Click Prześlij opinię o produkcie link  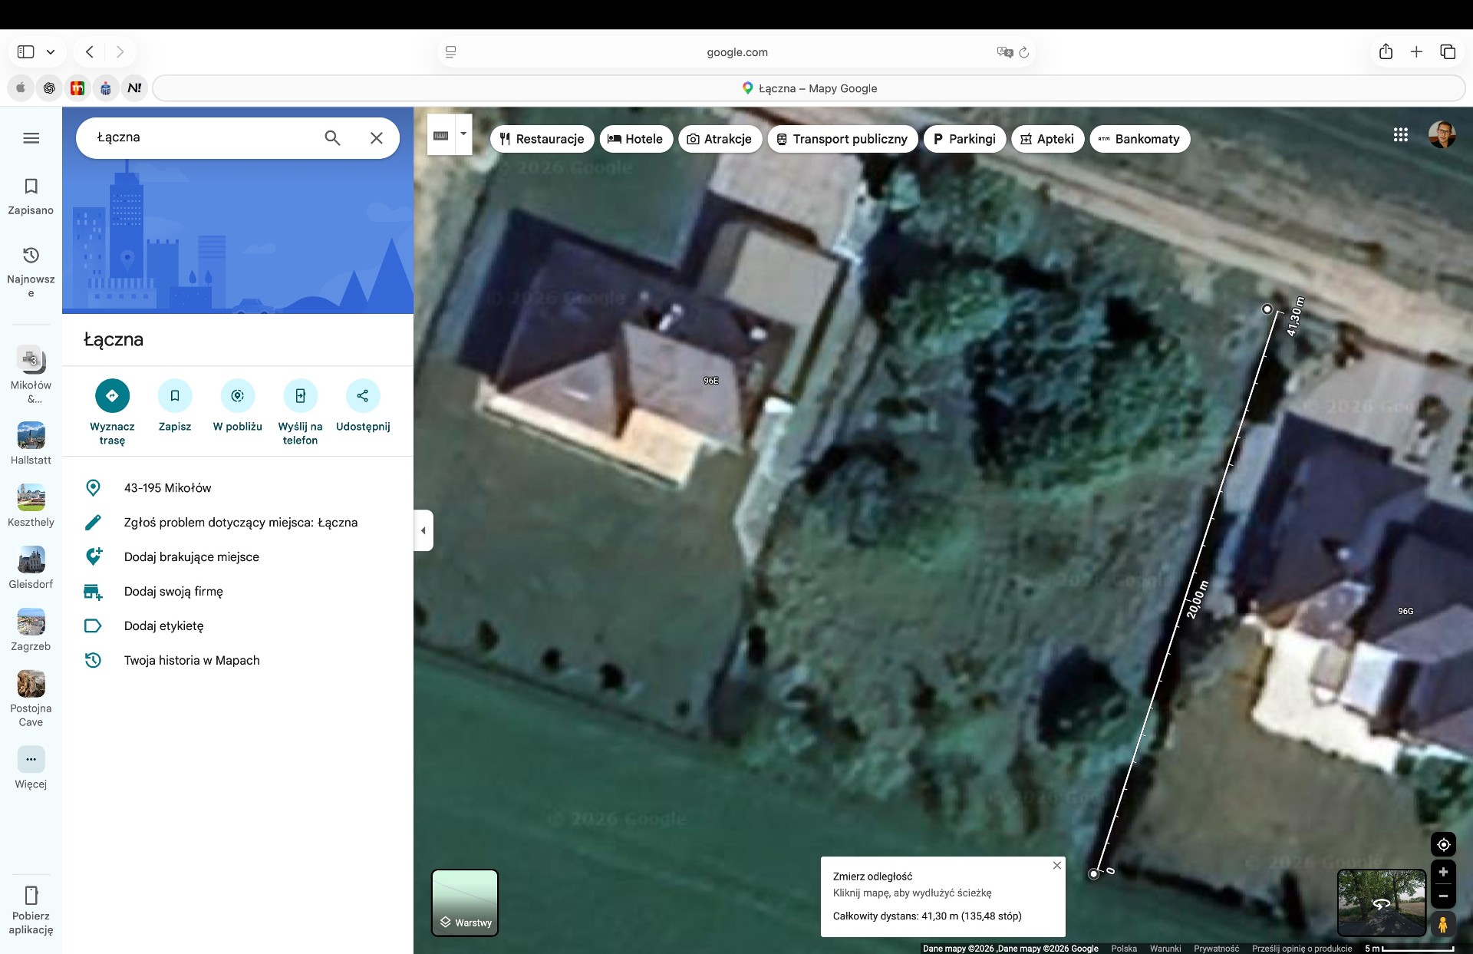click(1302, 949)
